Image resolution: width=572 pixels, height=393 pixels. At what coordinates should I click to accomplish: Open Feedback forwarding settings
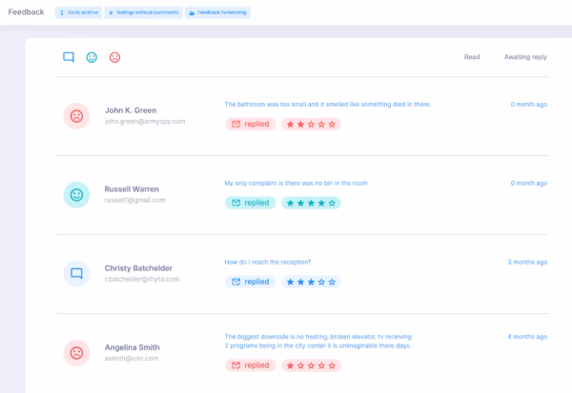point(217,12)
